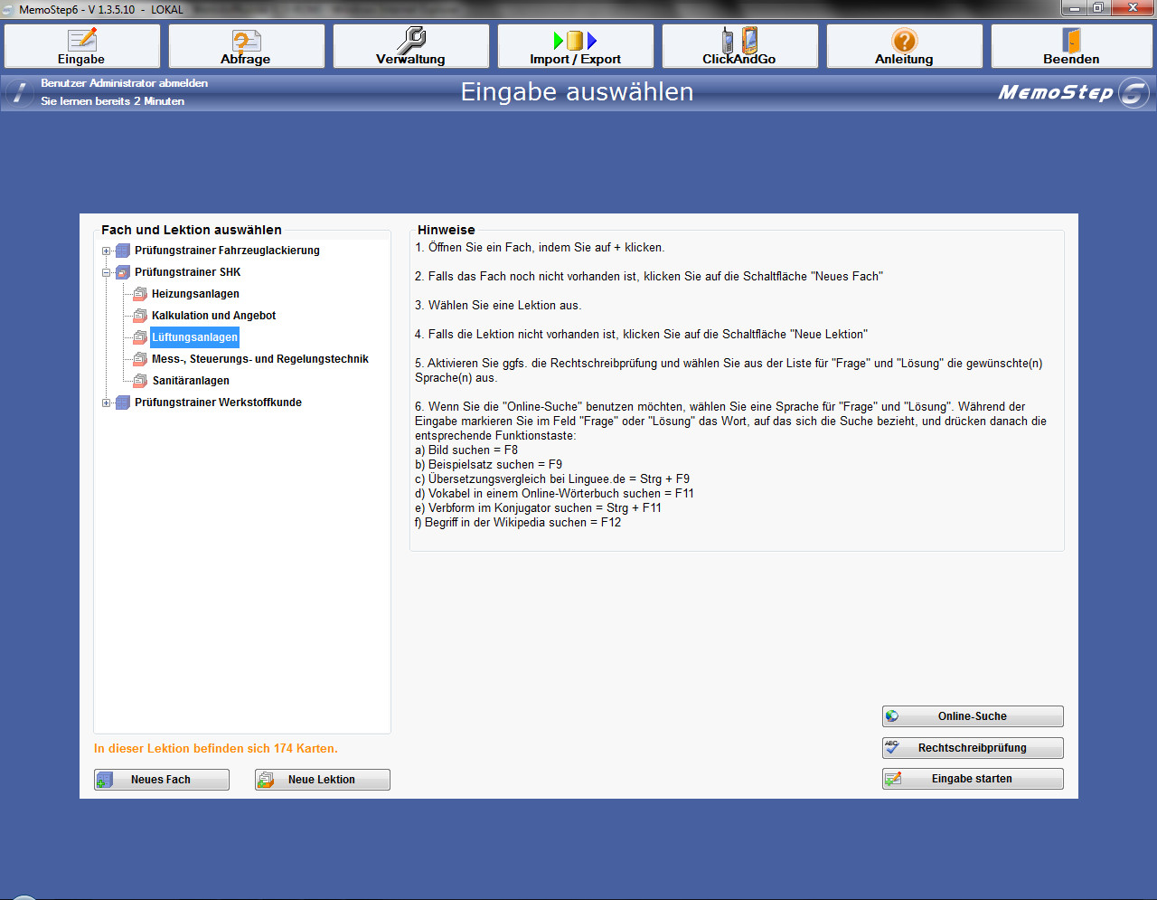This screenshot has height=900, width=1157.
Task: Launch ClickAndGo mobile phones icon
Action: pos(739,41)
